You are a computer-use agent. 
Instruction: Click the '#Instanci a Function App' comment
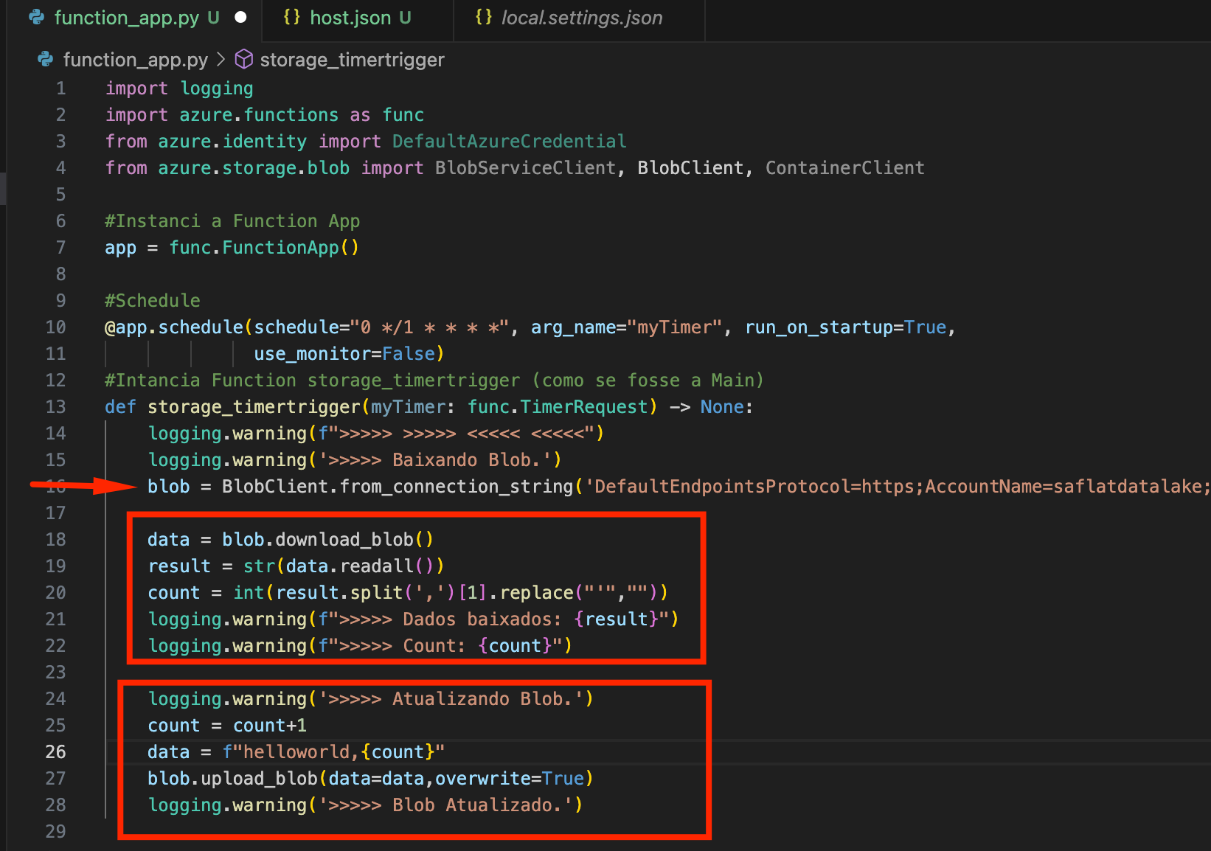pos(232,221)
